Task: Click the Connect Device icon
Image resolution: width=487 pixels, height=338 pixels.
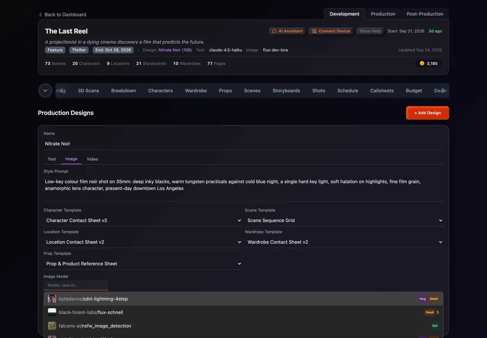Action: click(314, 31)
